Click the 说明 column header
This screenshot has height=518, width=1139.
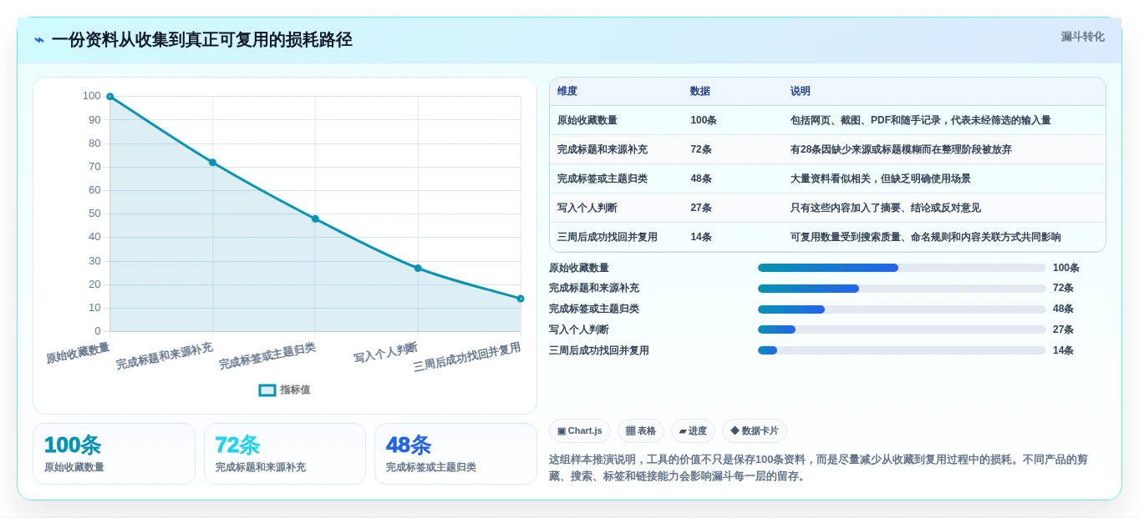click(801, 91)
